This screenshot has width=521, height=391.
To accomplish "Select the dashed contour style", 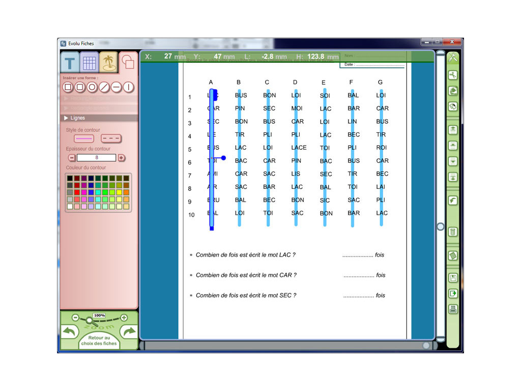I will [112, 138].
